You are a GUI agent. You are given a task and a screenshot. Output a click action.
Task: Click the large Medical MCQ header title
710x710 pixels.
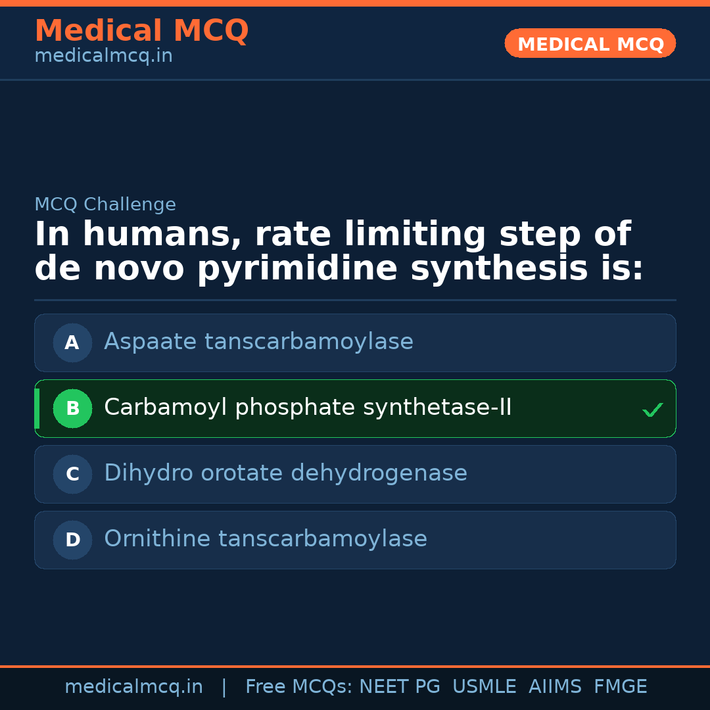[141, 31]
